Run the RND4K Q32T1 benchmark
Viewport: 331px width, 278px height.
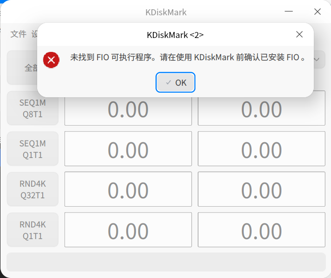point(32,189)
